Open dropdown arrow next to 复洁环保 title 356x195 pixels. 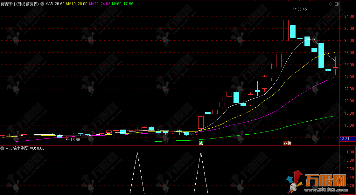pos(42,4)
